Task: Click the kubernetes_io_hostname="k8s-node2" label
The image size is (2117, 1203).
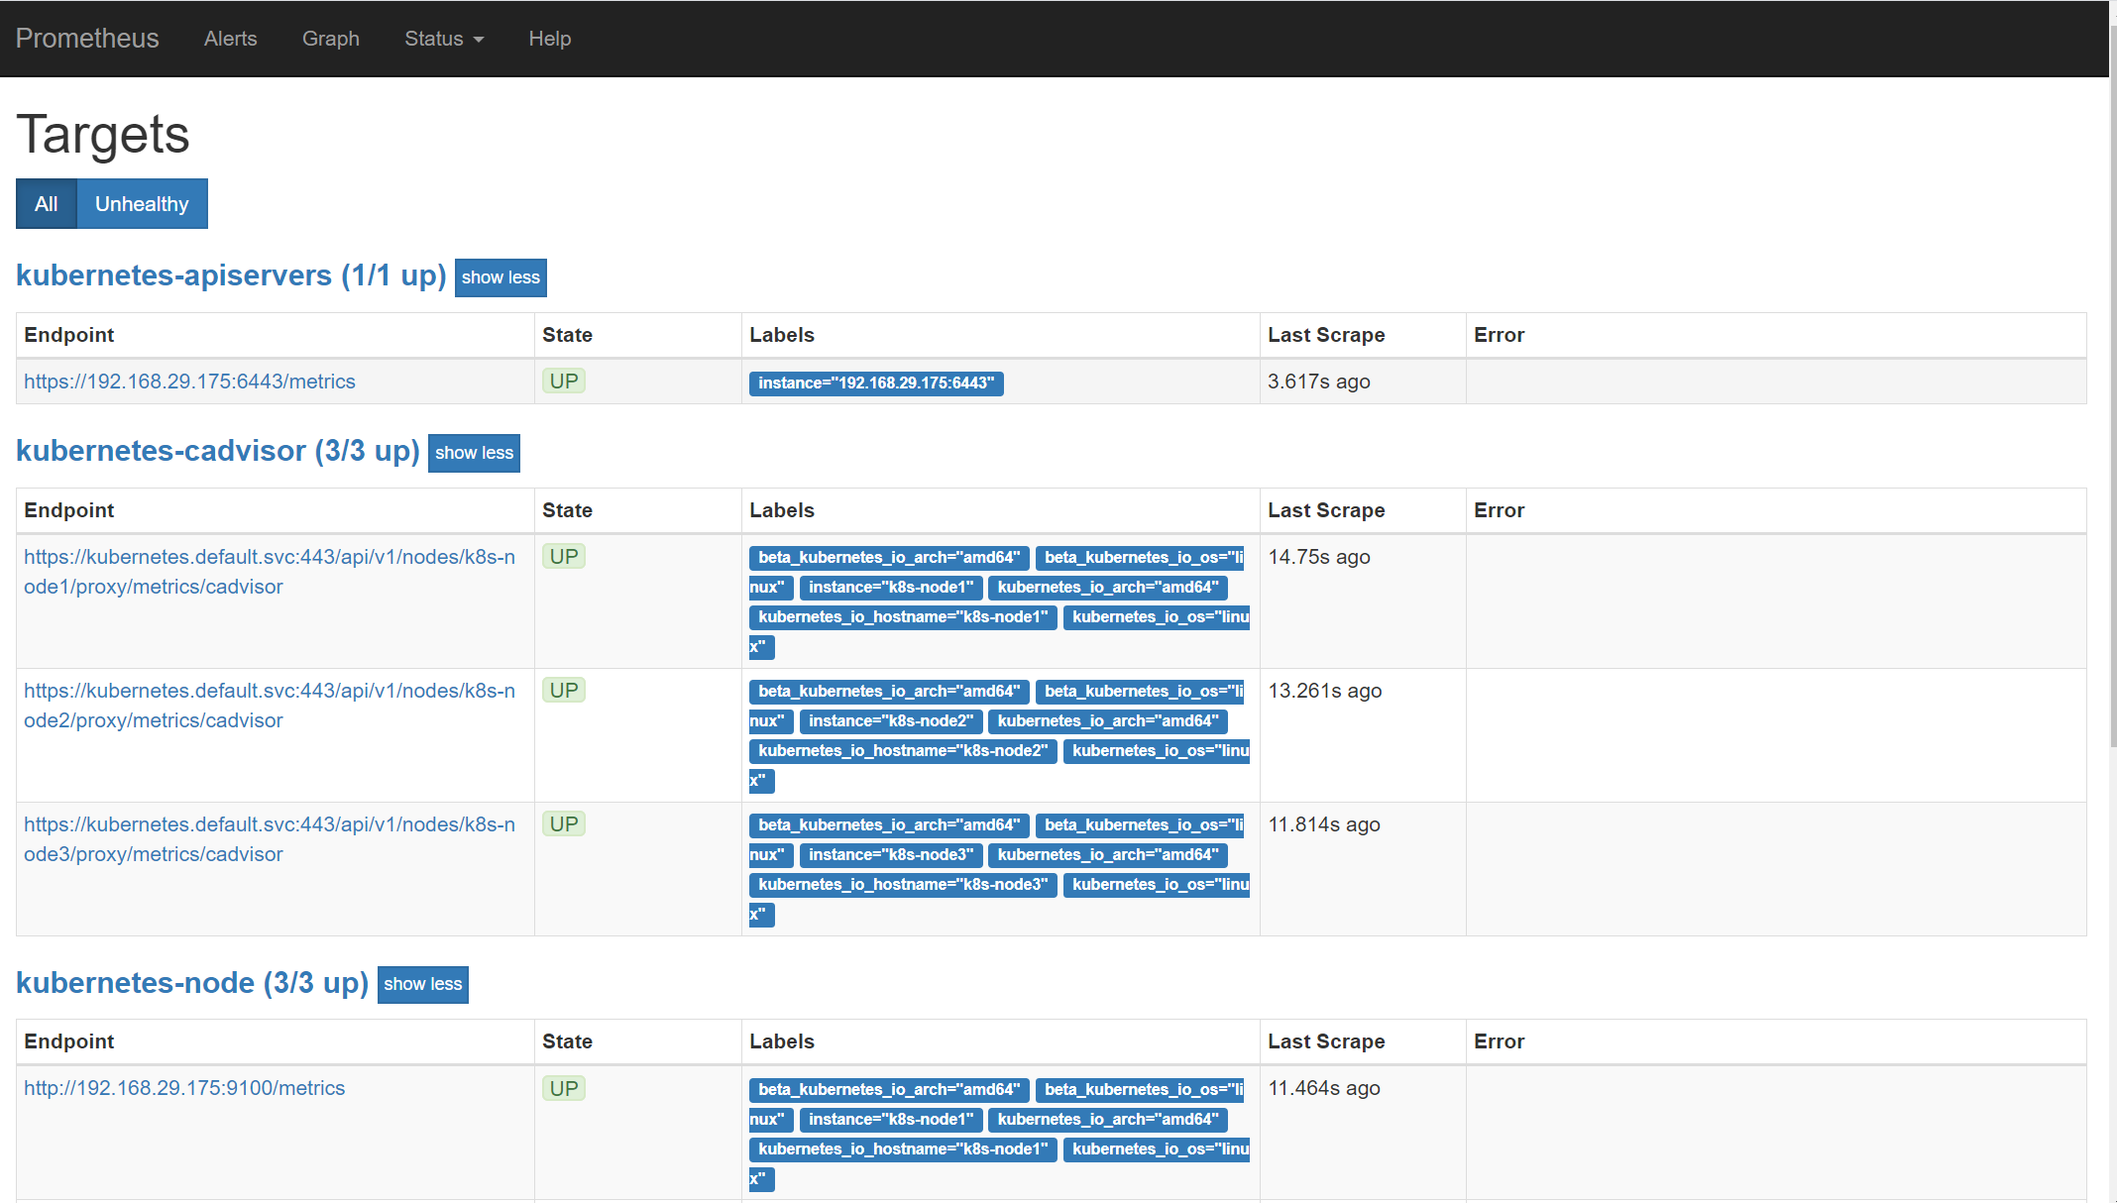Action: (x=903, y=751)
